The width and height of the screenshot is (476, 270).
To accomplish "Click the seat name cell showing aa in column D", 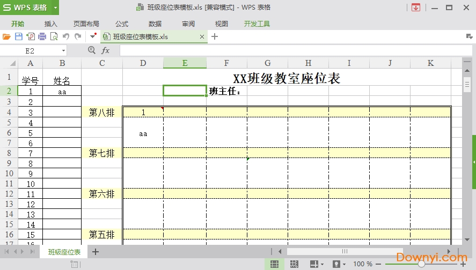I will coord(143,133).
